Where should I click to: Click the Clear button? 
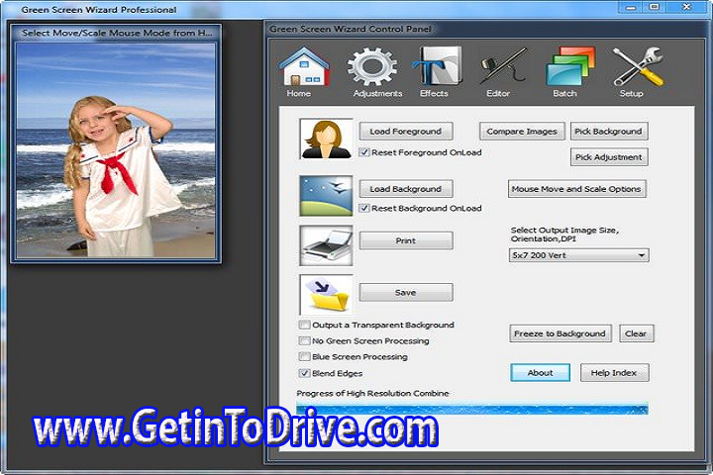click(636, 333)
